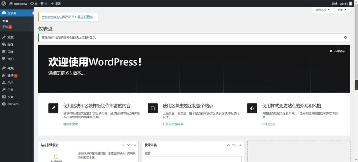Open updates icon showing 6
This screenshot has height=162, width=358.
34,3
